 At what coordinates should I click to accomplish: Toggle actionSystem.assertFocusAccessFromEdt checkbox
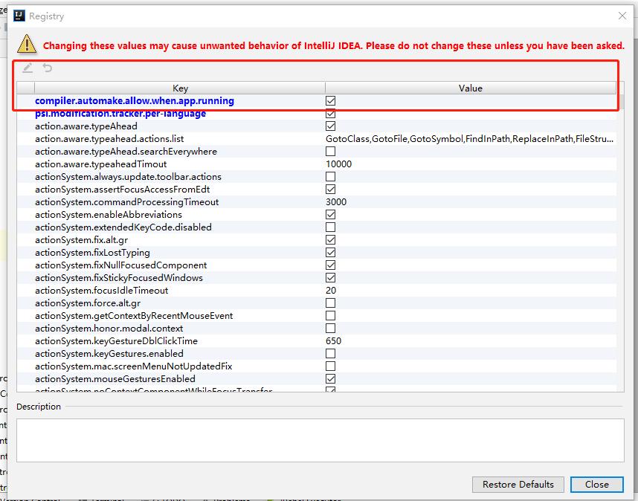[x=330, y=189]
